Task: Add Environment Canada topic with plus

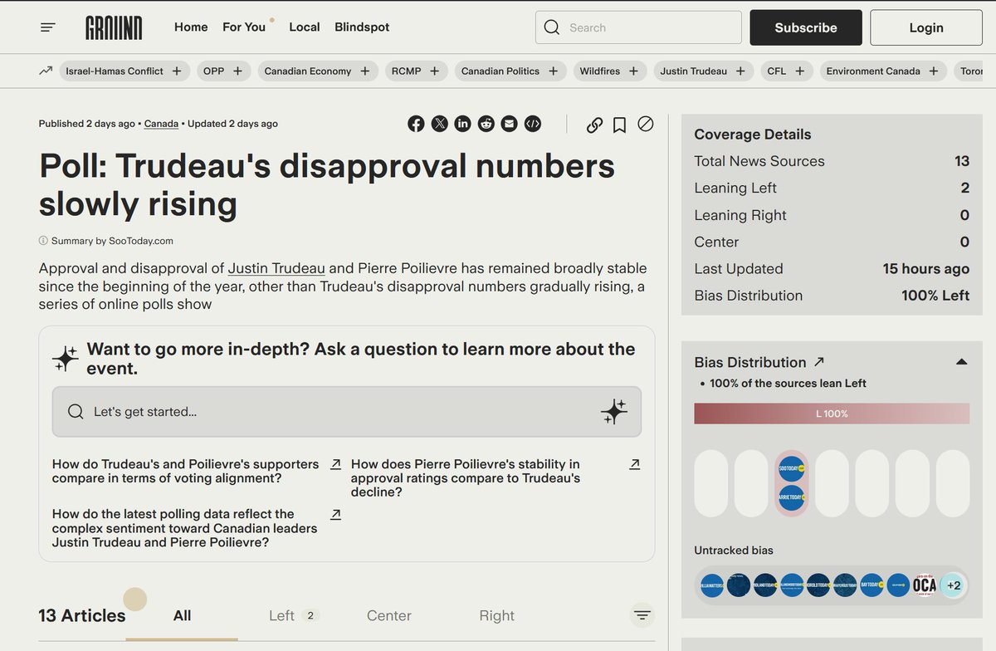Action: (x=934, y=71)
